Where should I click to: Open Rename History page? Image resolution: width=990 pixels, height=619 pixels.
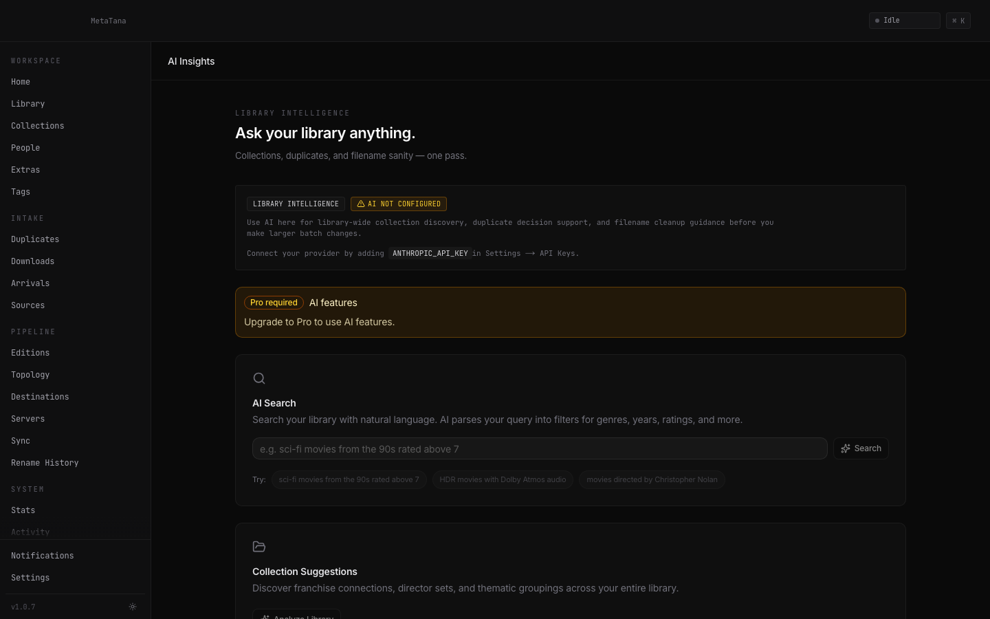pyautogui.click(x=45, y=463)
